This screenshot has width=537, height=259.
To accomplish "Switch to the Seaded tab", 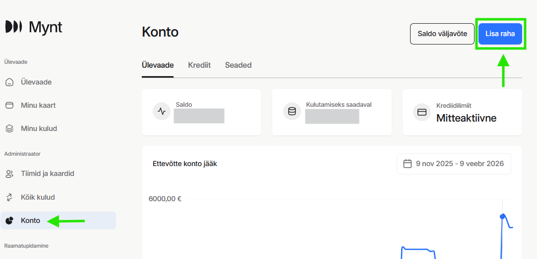I will point(238,65).
